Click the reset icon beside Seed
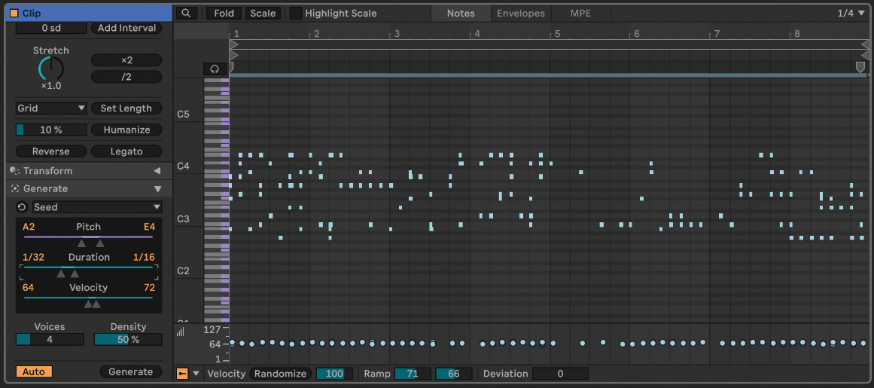The height and width of the screenshot is (388, 874). (22, 207)
